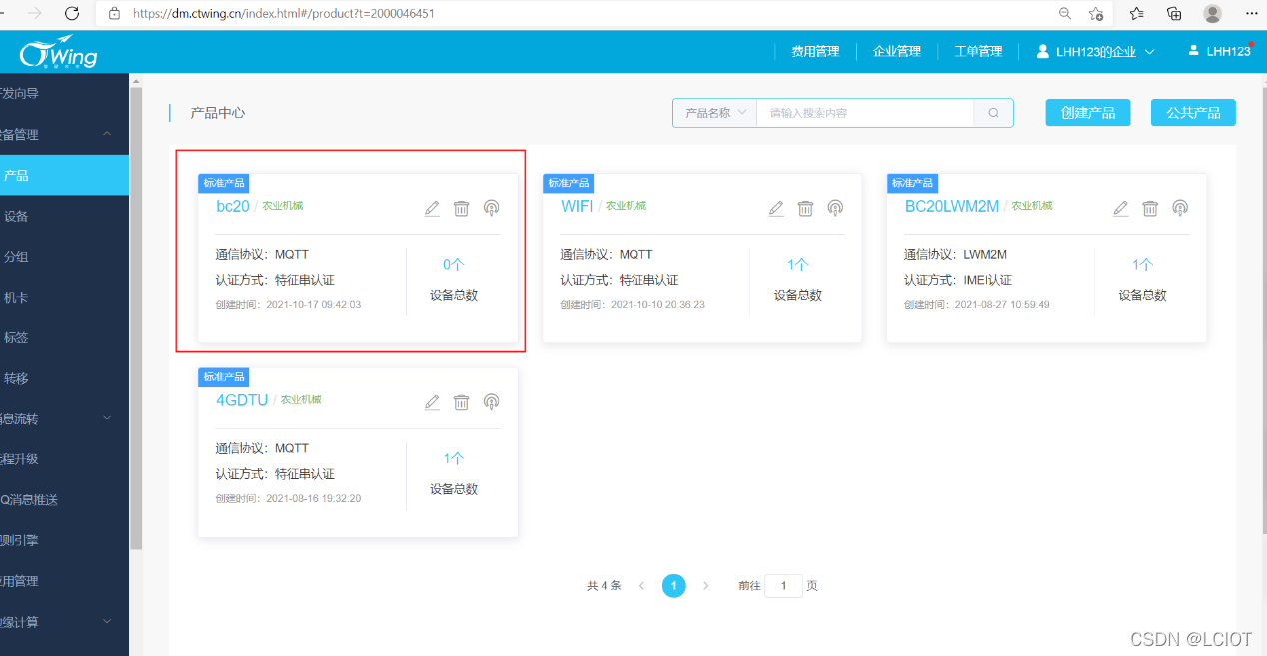The width and height of the screenshot is (1267, 656).
Task: Delete the WIFI product via trash icon
Action: [x=805, y=208]
